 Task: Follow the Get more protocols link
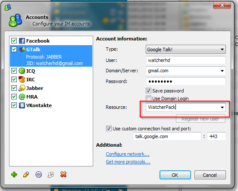tap(128, 162)
